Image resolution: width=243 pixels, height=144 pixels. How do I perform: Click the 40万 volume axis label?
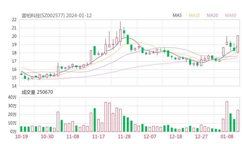pos(12,97)
